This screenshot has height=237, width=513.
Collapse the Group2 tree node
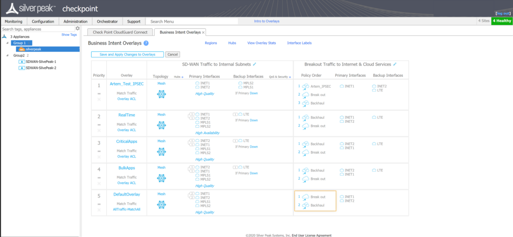(x=8, y=55)
